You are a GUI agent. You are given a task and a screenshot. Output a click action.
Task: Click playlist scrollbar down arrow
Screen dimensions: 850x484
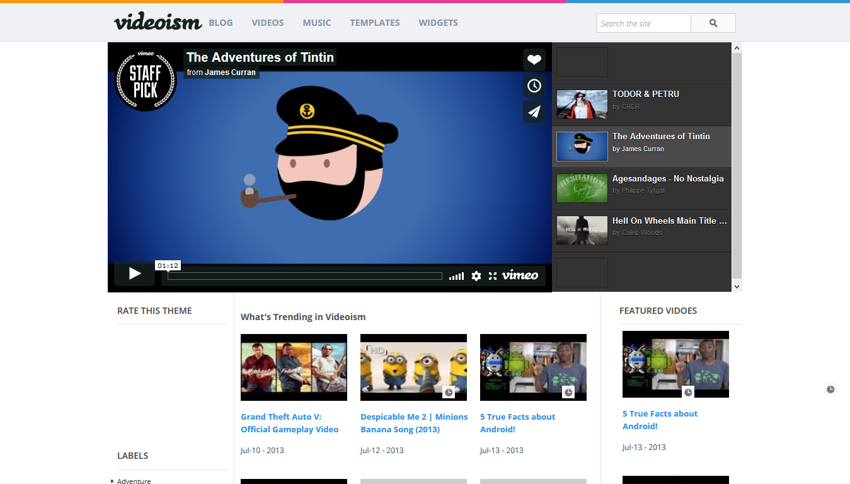pyautogui.click(x=737, y=287)
